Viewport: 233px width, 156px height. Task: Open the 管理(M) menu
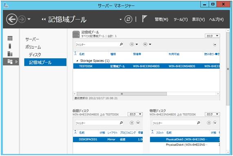(x=161, y=20)
